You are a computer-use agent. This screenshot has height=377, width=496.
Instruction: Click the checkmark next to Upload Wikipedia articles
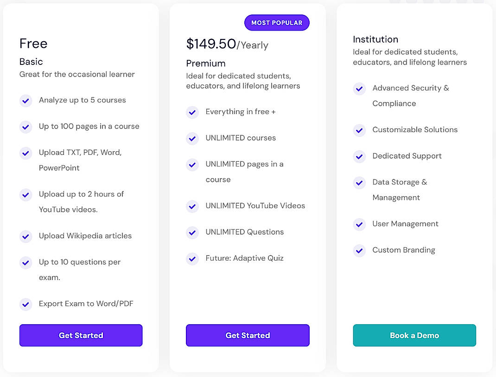click(x=25, y=236)
